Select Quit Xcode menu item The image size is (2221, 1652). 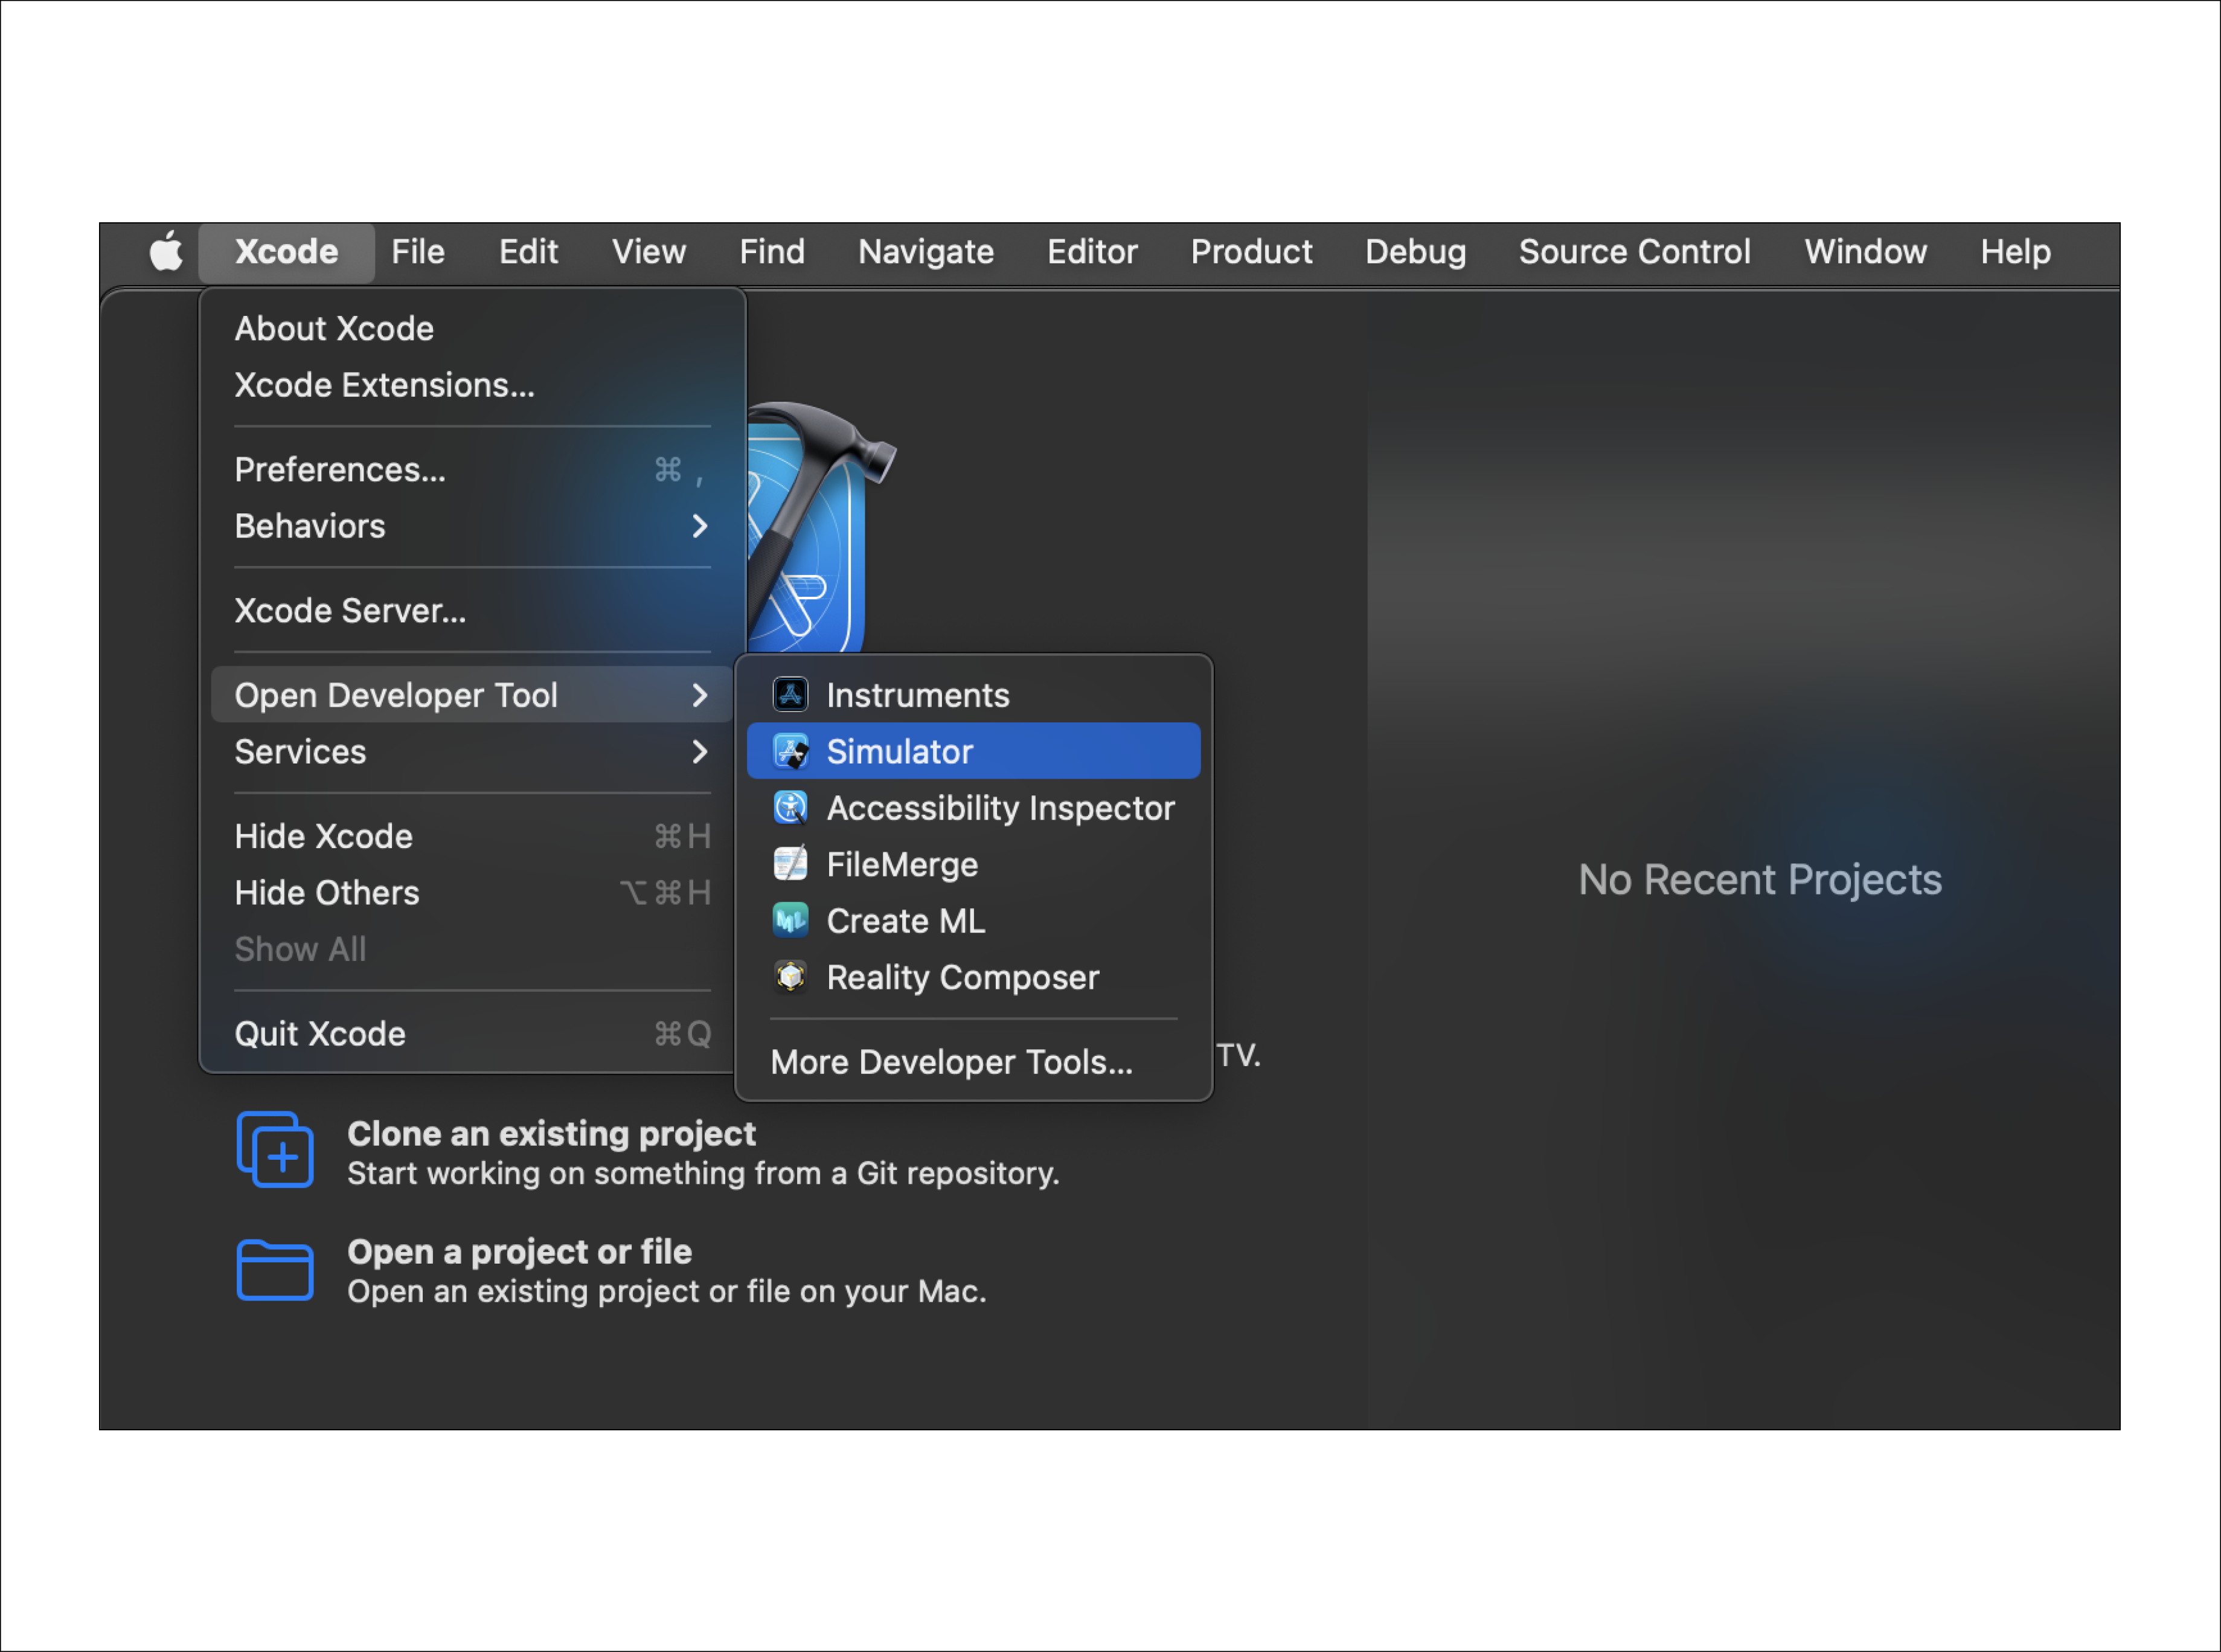[x=320, y=1033]
